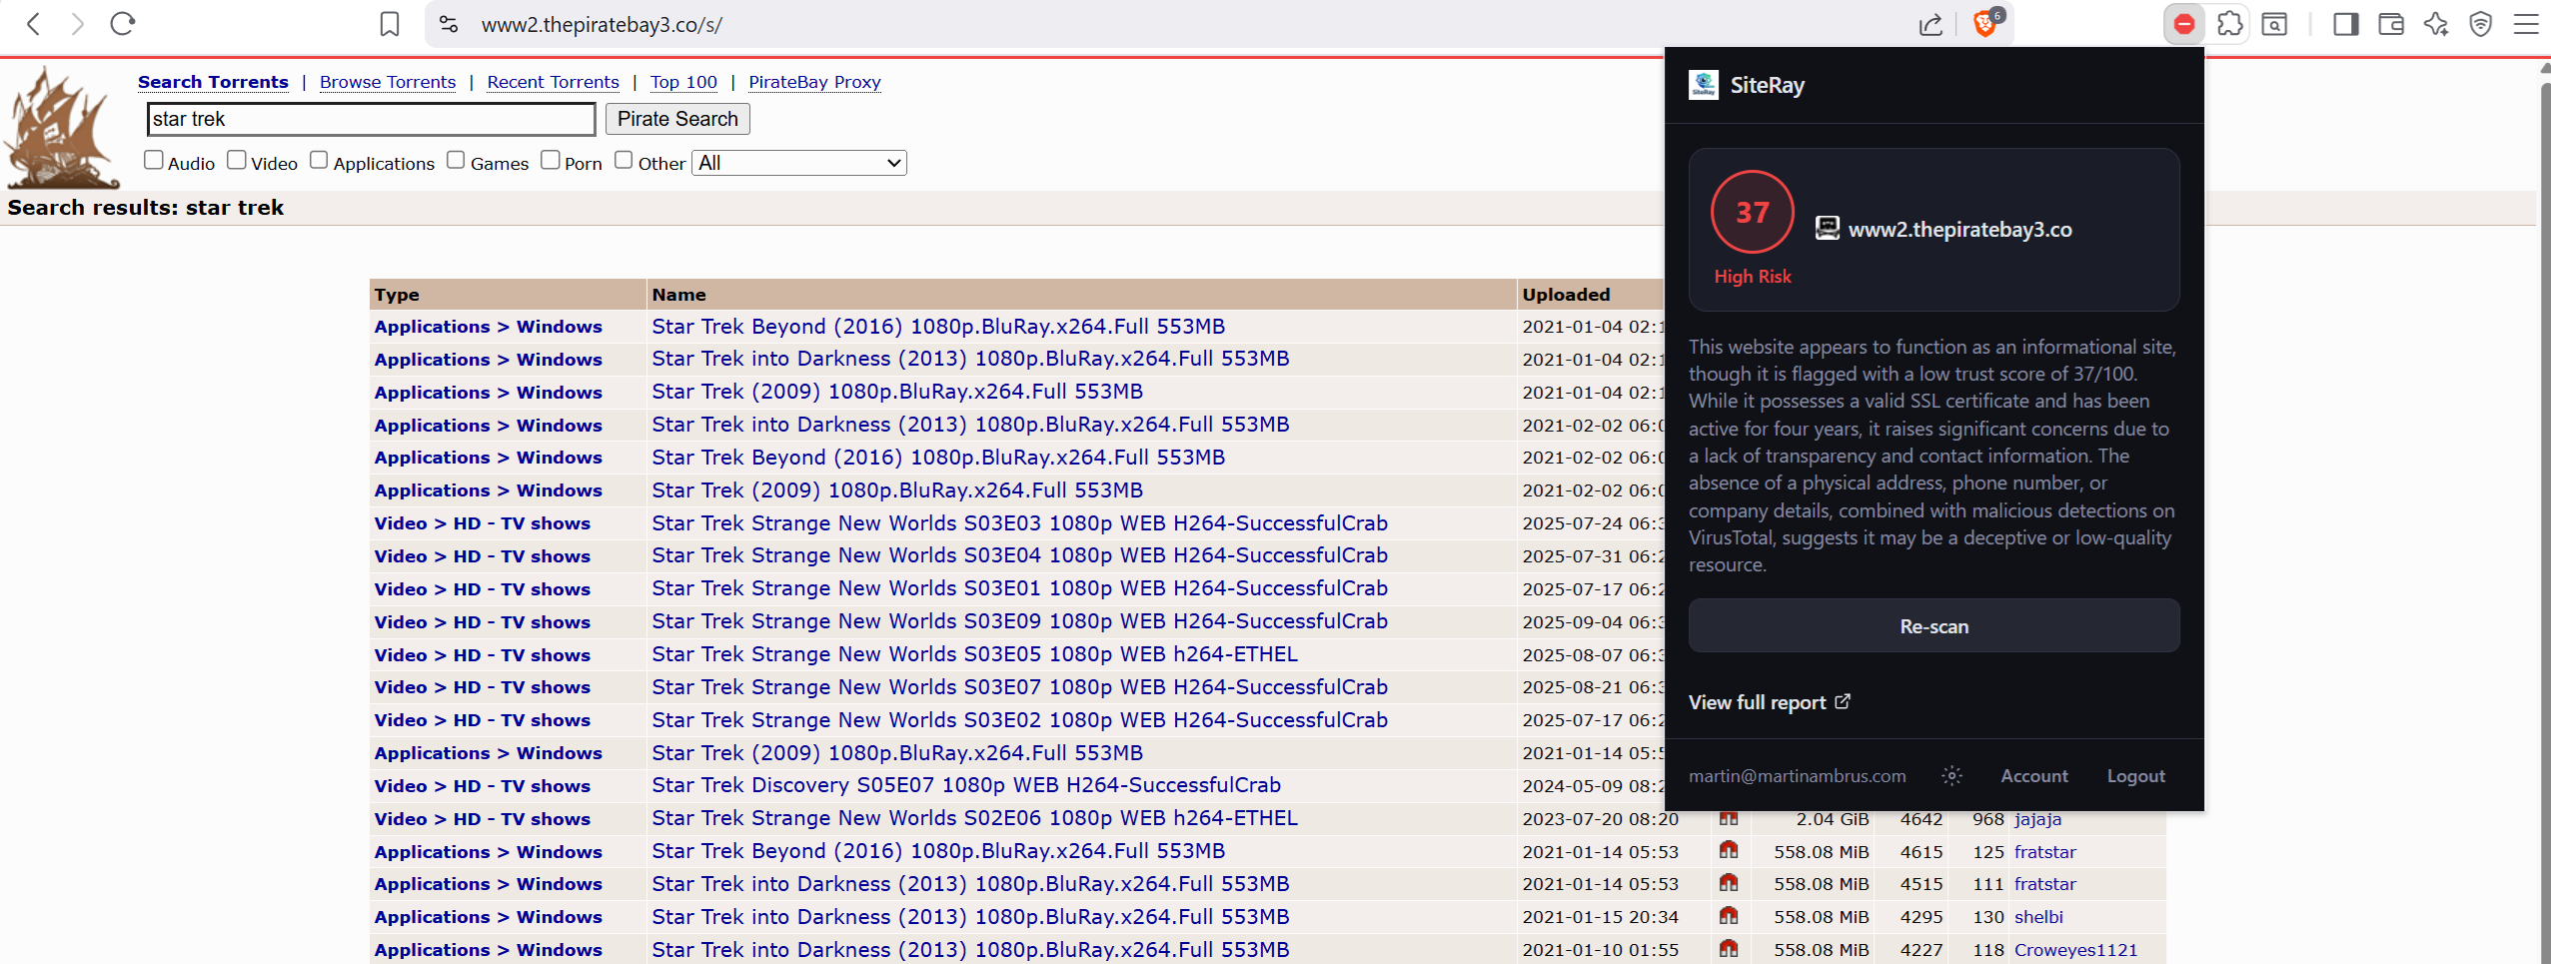The image size is (2551, 964).
Task: Check the Porn filter checkbox
Action: pyautogui.click(x=551, y=160)
